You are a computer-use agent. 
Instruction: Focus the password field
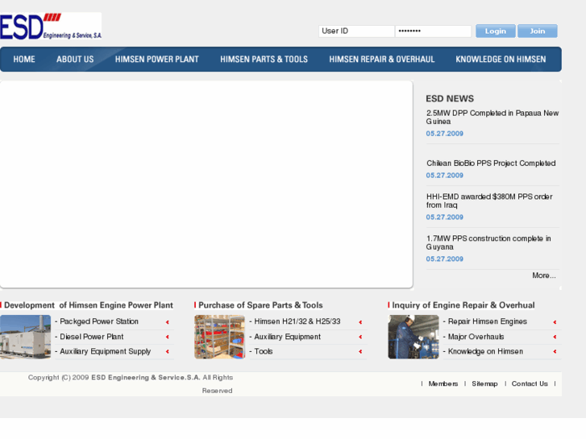[433, 31]
